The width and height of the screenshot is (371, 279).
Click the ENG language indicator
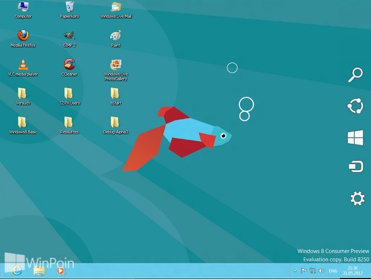(x=333, y=271)
